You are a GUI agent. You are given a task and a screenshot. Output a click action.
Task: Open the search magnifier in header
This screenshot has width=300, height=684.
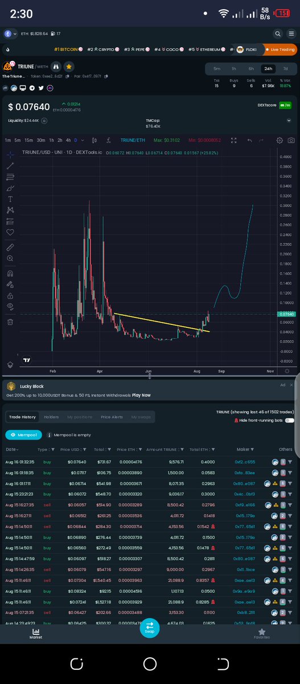[277, 34]
